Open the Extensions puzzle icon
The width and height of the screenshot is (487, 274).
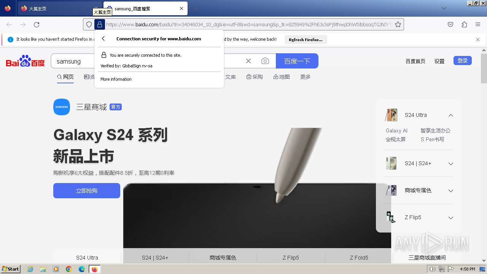pos(464,24)
